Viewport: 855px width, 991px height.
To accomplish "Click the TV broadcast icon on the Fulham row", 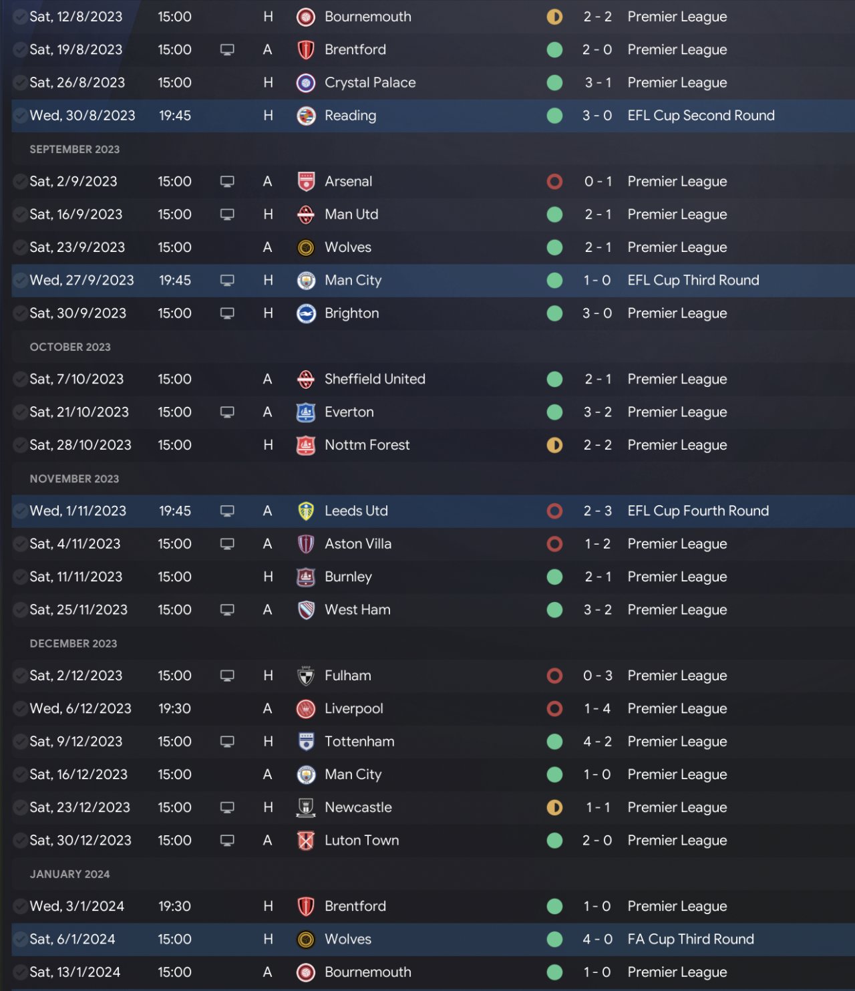I will tap(227, 676).
